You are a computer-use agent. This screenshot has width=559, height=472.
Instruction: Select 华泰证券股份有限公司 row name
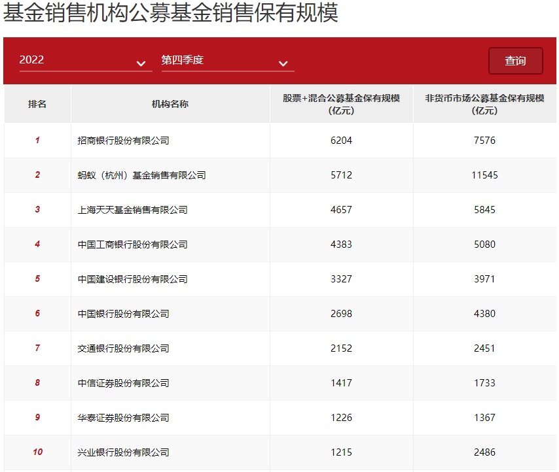click(x=123, y=418)
